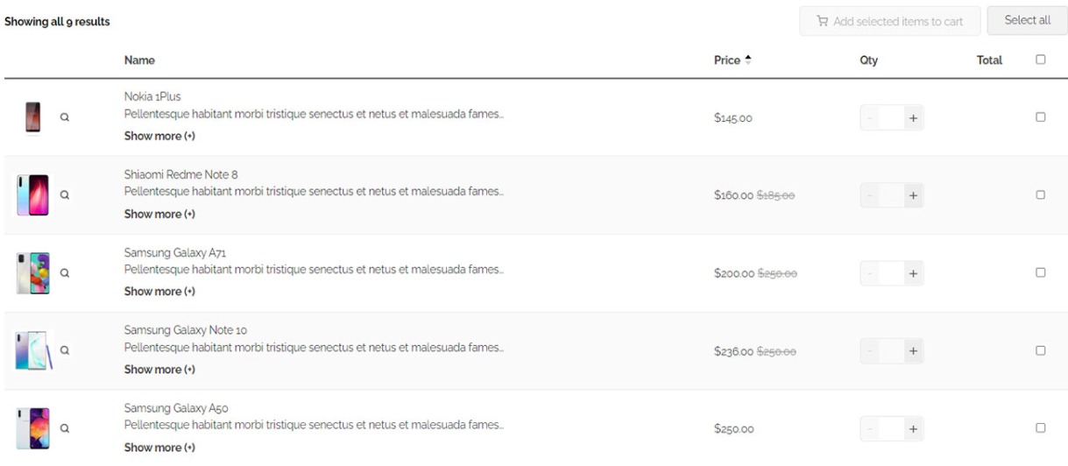Increase the Nokia 1Plus quantity with plus
The width and height of the screenshot is (1068, 466).
913,117
